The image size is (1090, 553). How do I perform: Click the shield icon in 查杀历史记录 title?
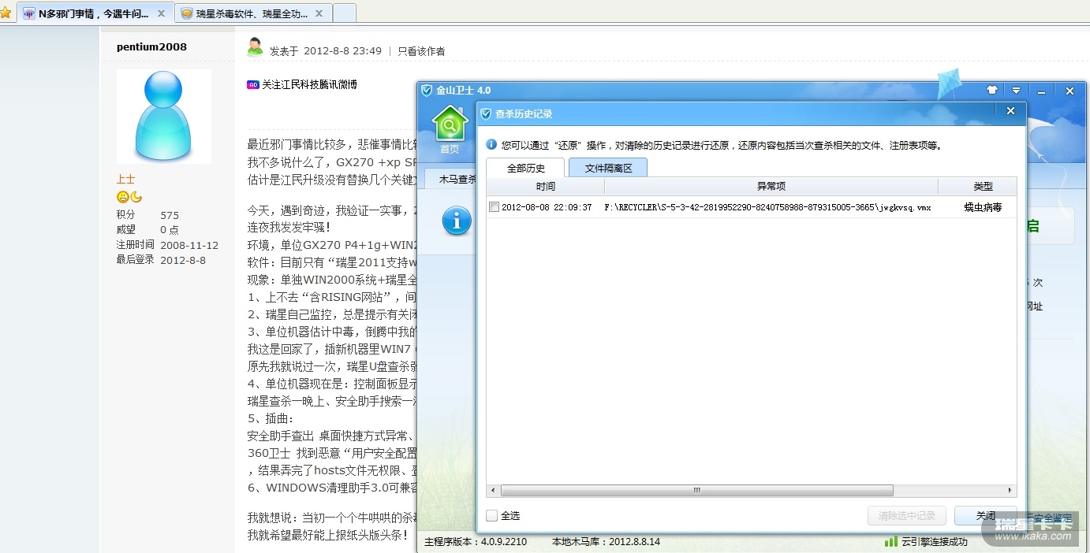tap(486, 113)
